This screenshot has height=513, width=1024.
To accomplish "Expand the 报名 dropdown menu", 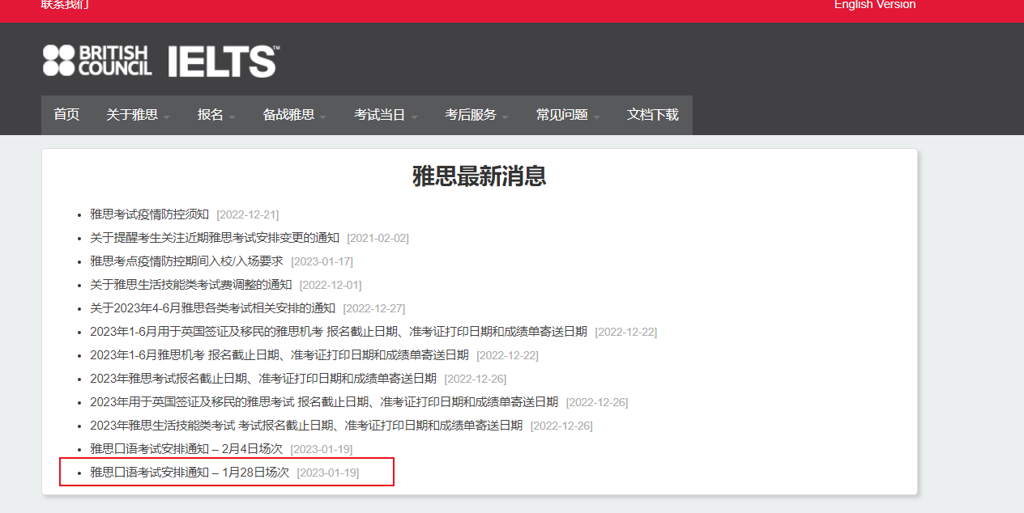I will [216, 115].
